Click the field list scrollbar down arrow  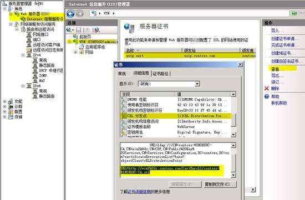(233, 135)
